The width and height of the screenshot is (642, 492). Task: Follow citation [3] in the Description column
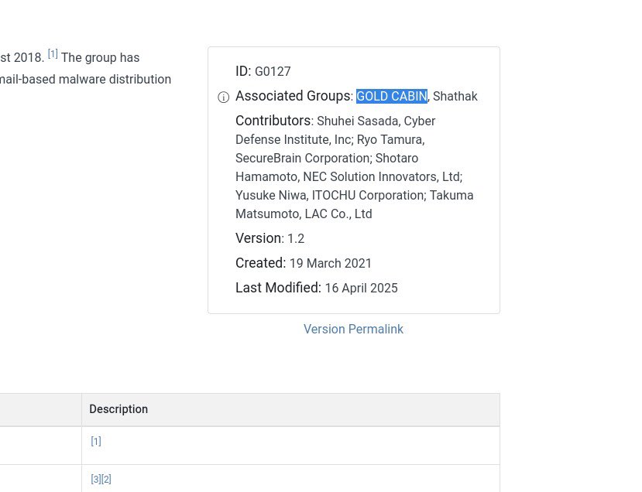[96, 480]
